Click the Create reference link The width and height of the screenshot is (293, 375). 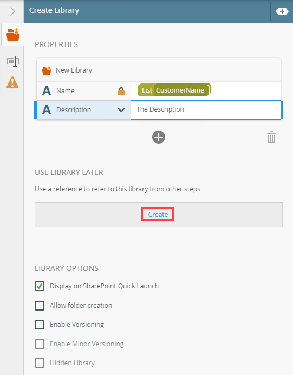pos(158,214)
